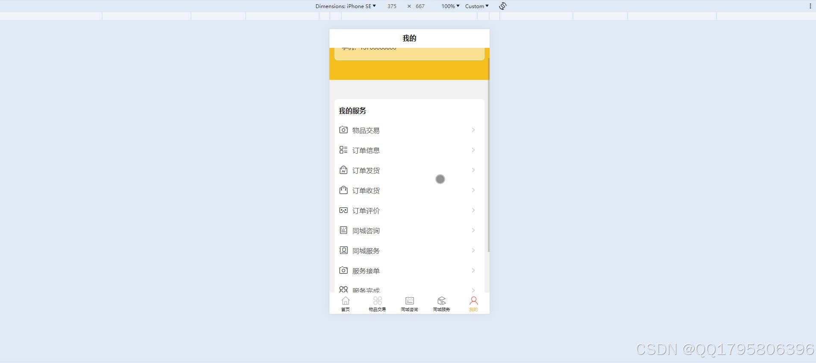Expand the 服务接单 row chevron

473,270
